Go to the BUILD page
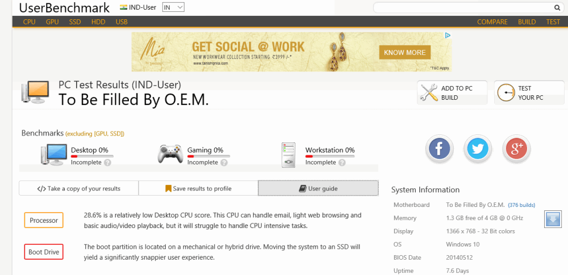568x275 pixels. pyautogui.click(x=527, y=22)
